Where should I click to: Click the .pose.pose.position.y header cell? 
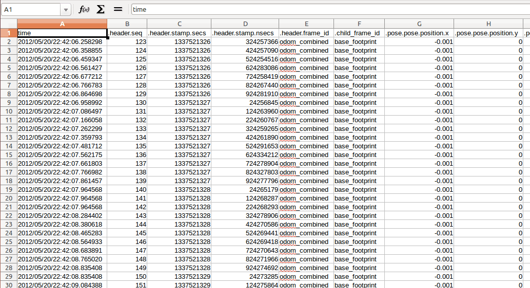pos(488,33)
